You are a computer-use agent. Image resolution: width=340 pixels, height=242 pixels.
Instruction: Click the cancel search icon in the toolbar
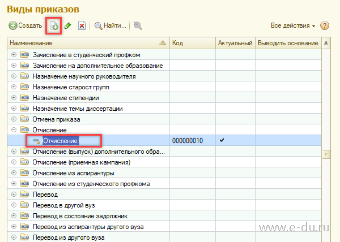(x=138, y=26)
